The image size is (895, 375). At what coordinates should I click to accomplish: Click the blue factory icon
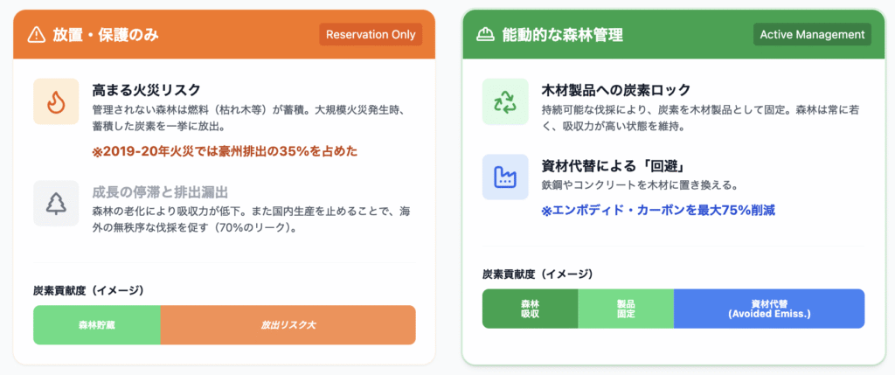tap(505, 177)
